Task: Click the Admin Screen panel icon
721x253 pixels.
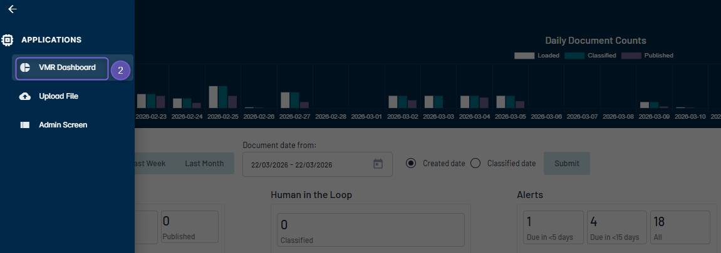Action: tap(25, 125)
